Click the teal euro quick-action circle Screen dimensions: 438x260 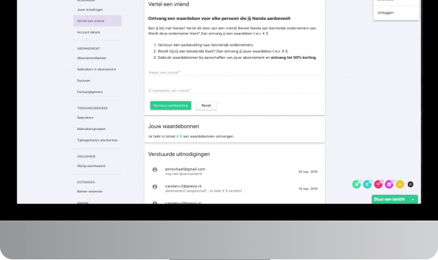(x=368, y=184)
